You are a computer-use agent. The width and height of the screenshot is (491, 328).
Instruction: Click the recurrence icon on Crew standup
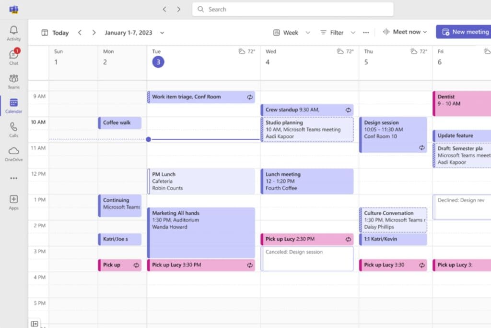pyautogui.click(x=348, y=109)
